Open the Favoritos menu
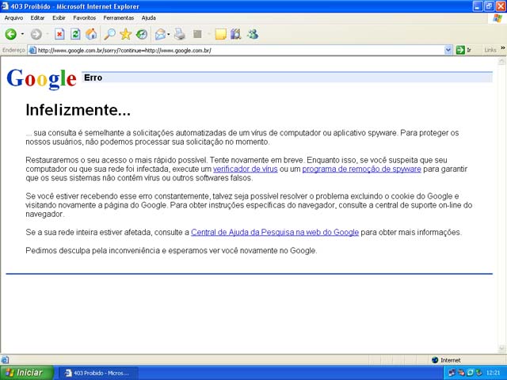The image size is (507, 380). pos(85,18)
